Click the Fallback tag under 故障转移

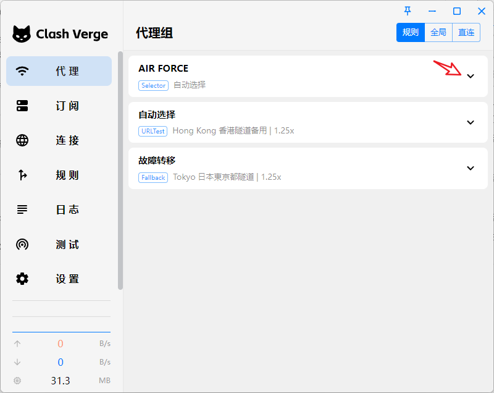[x=153, y=177]
